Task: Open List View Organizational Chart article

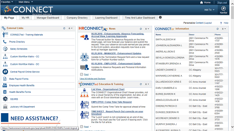Action: click(108, 89)
